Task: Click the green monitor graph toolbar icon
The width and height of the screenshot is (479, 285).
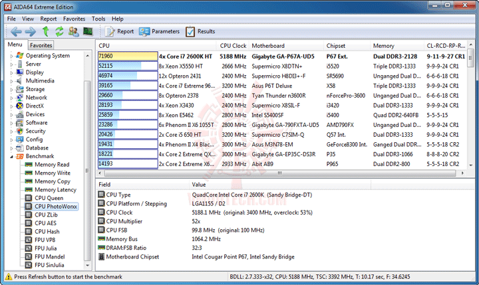Action: pyautogui.click(x=88, y=31)
